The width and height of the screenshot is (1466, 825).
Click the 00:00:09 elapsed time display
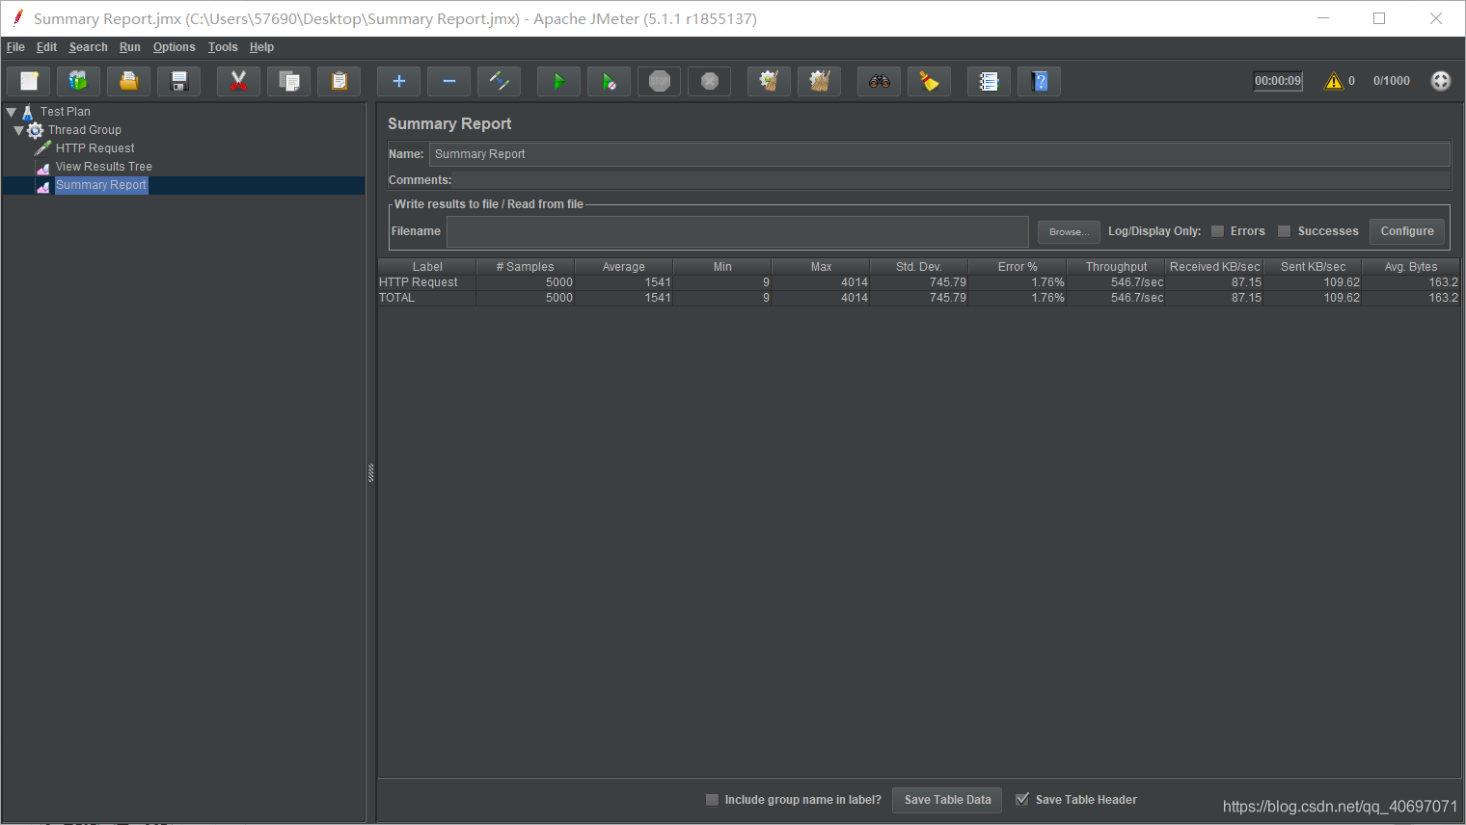pyautogui.click(x=1278, y=81)
